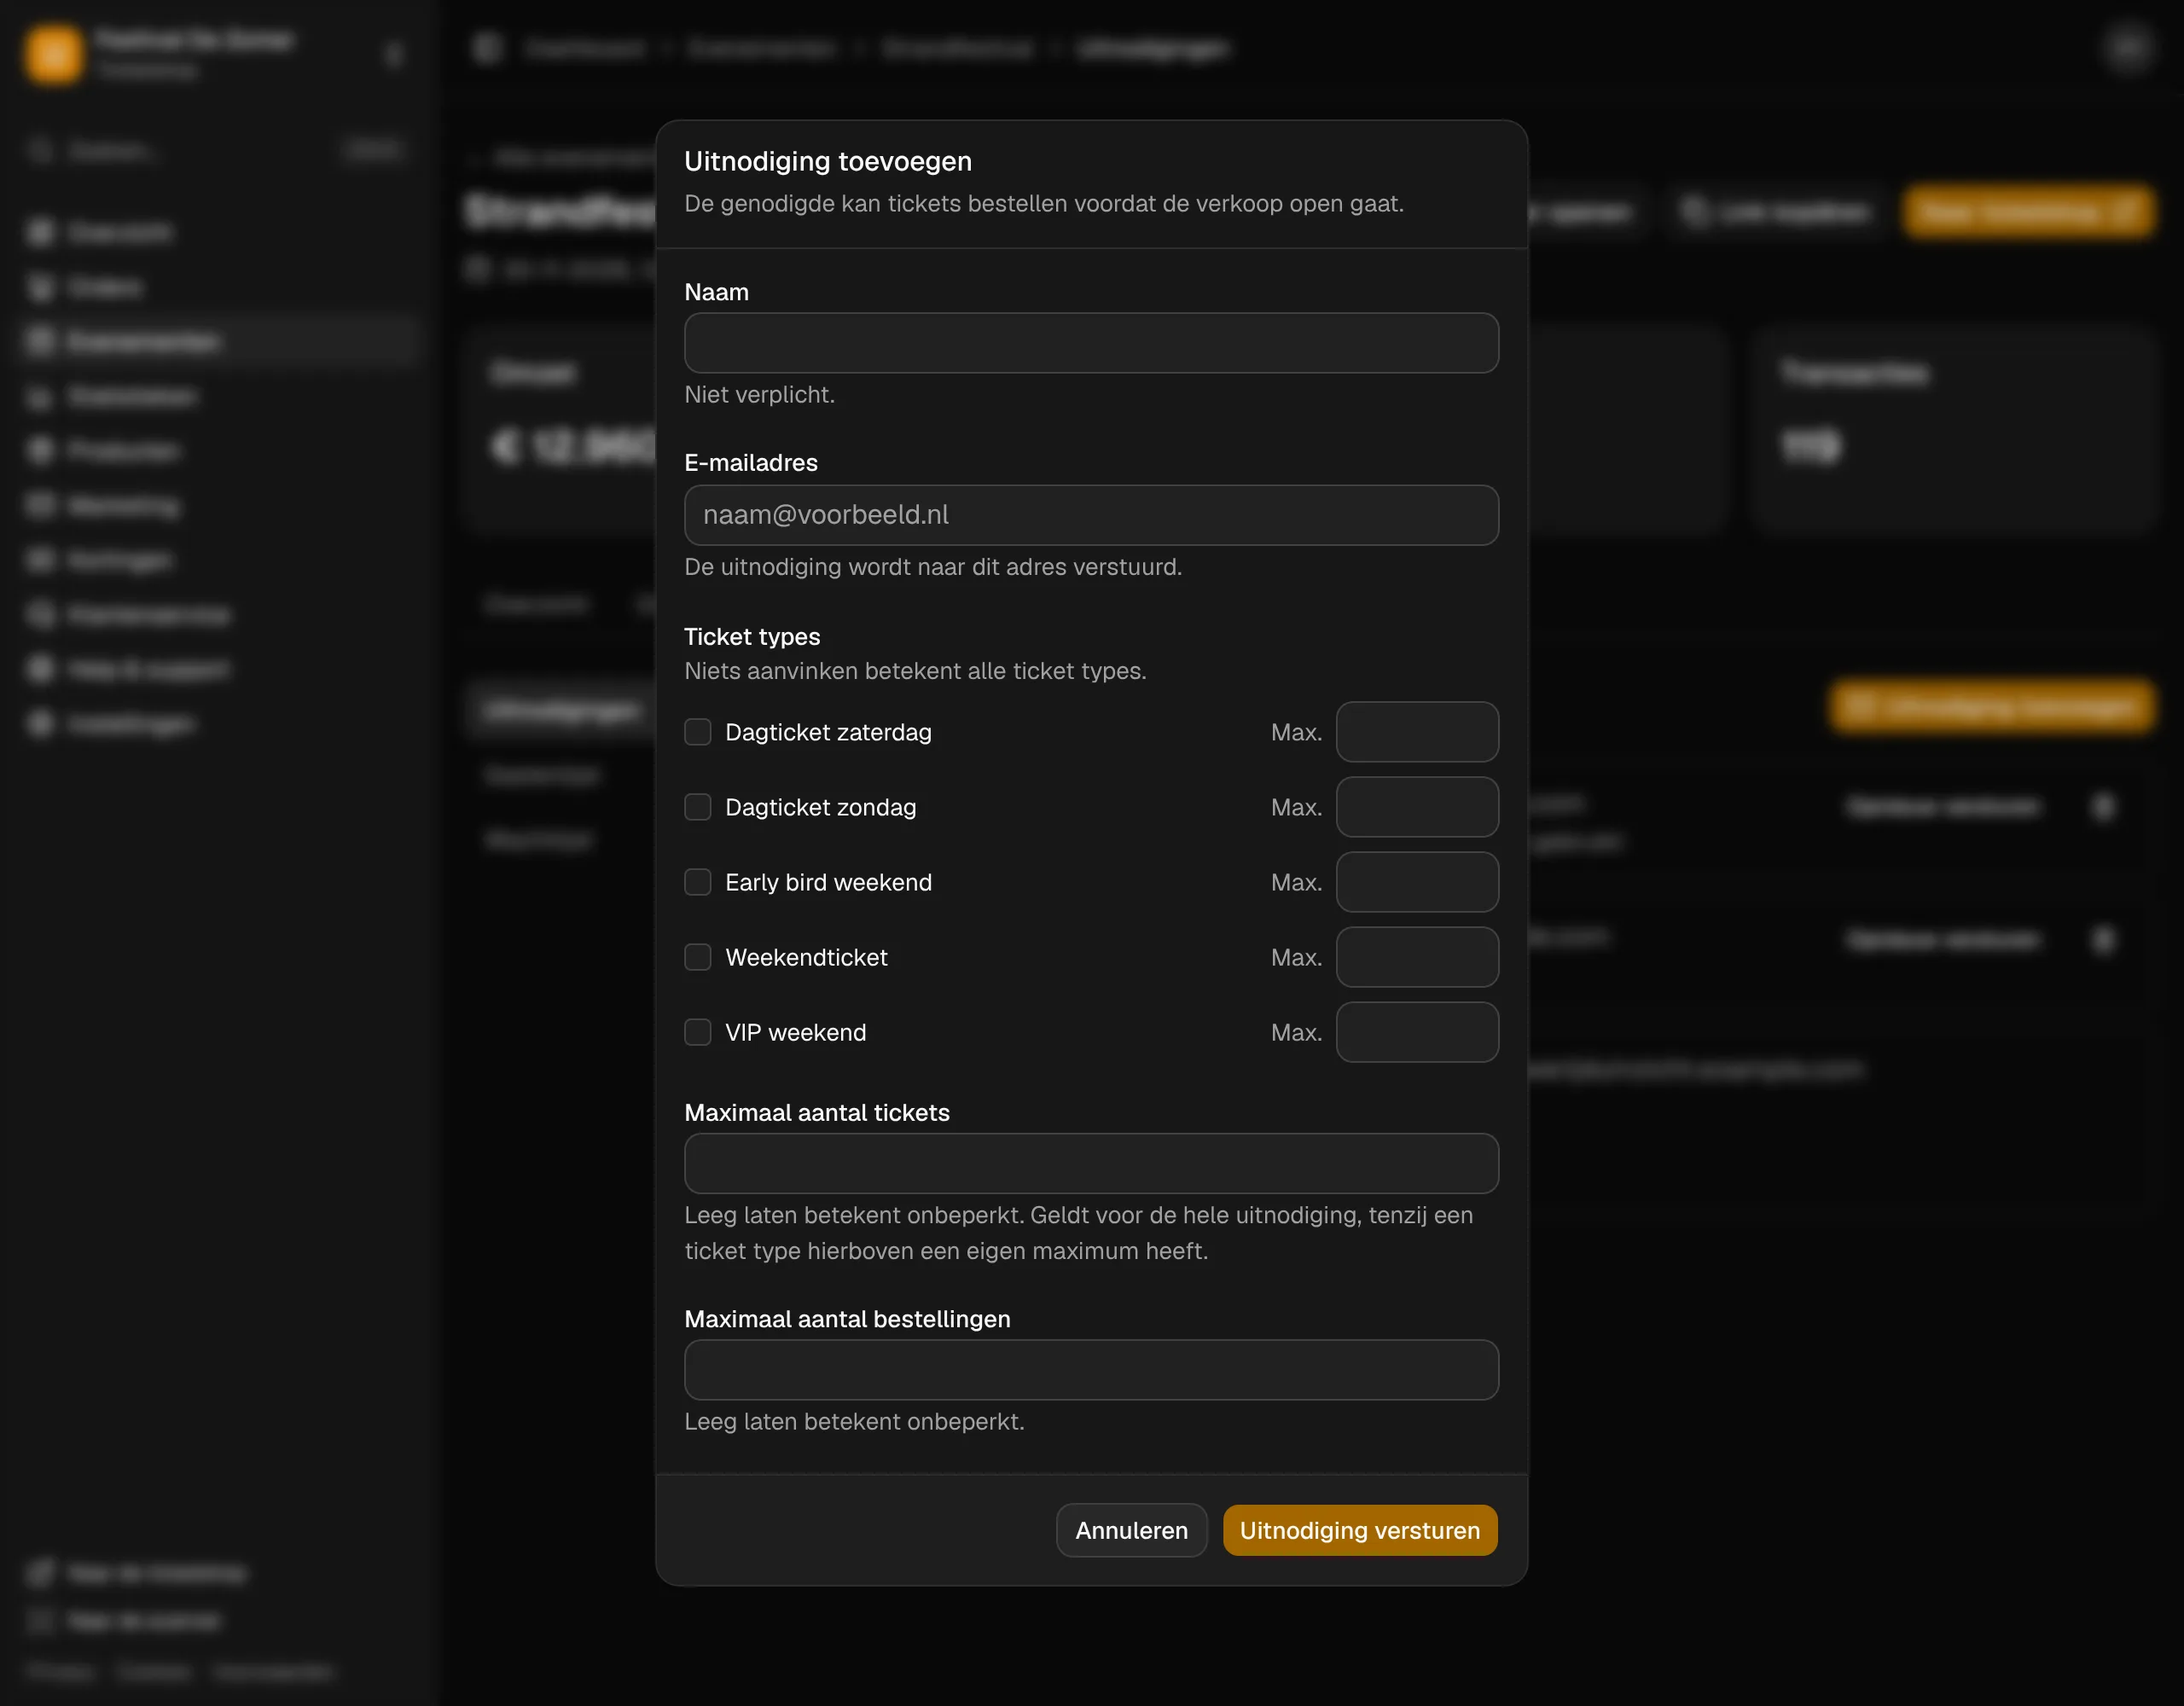Focus the Naam input field

(x=1091, y=343)
